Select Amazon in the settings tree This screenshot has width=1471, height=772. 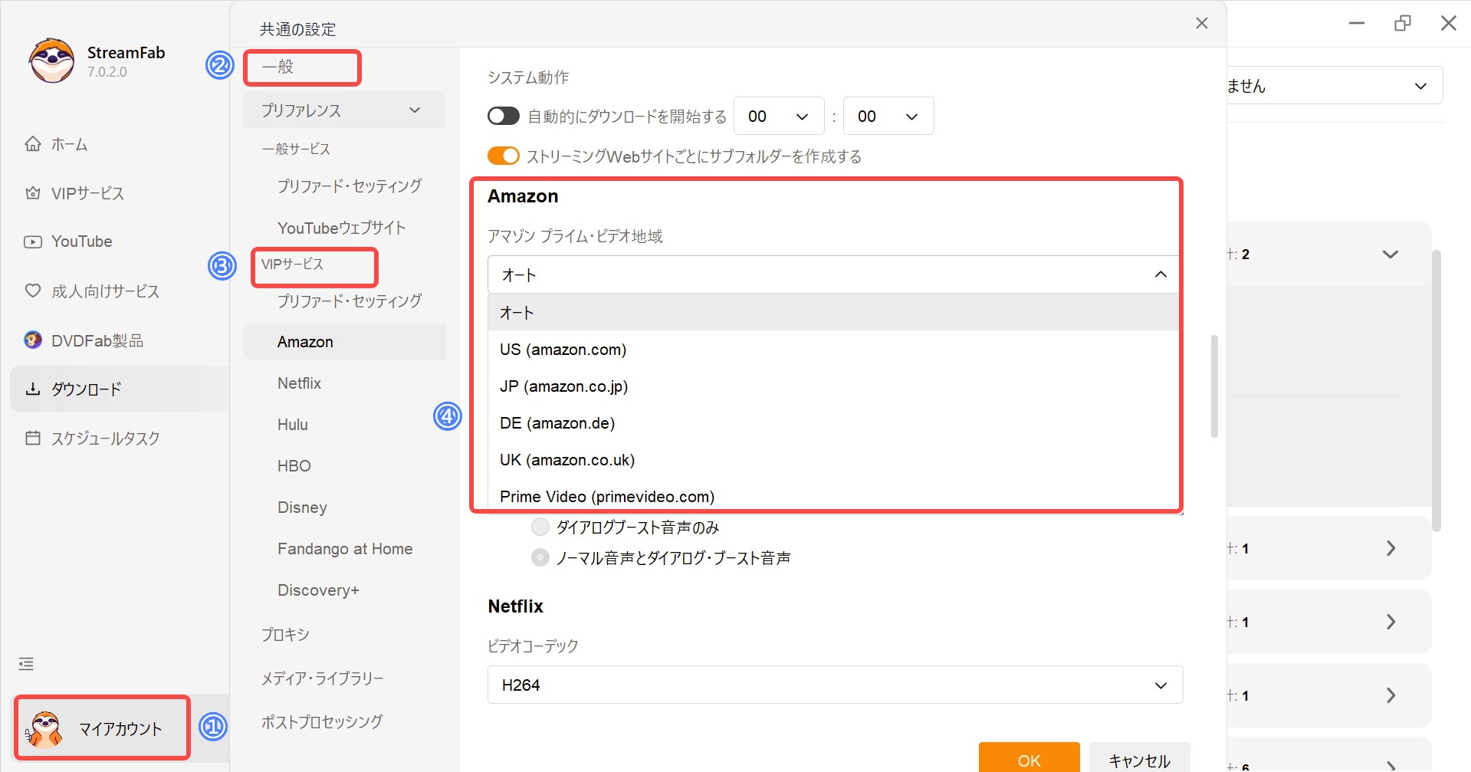click(344, 342)
